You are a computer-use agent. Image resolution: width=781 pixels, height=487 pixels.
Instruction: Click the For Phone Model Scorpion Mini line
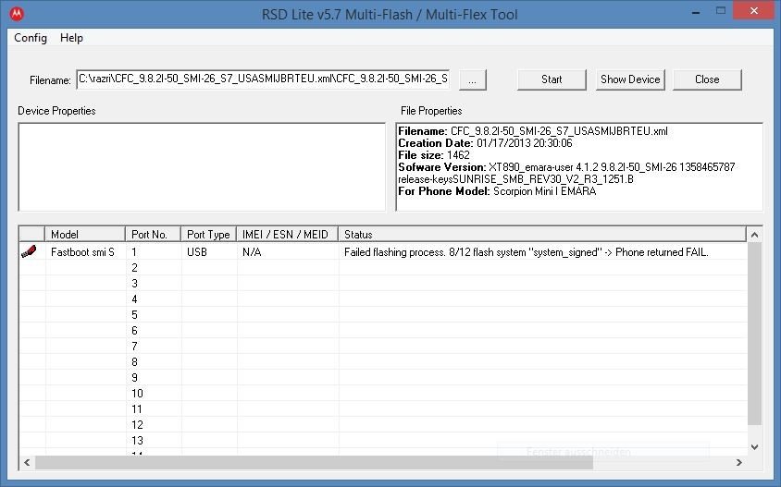[x=497, y=191]
